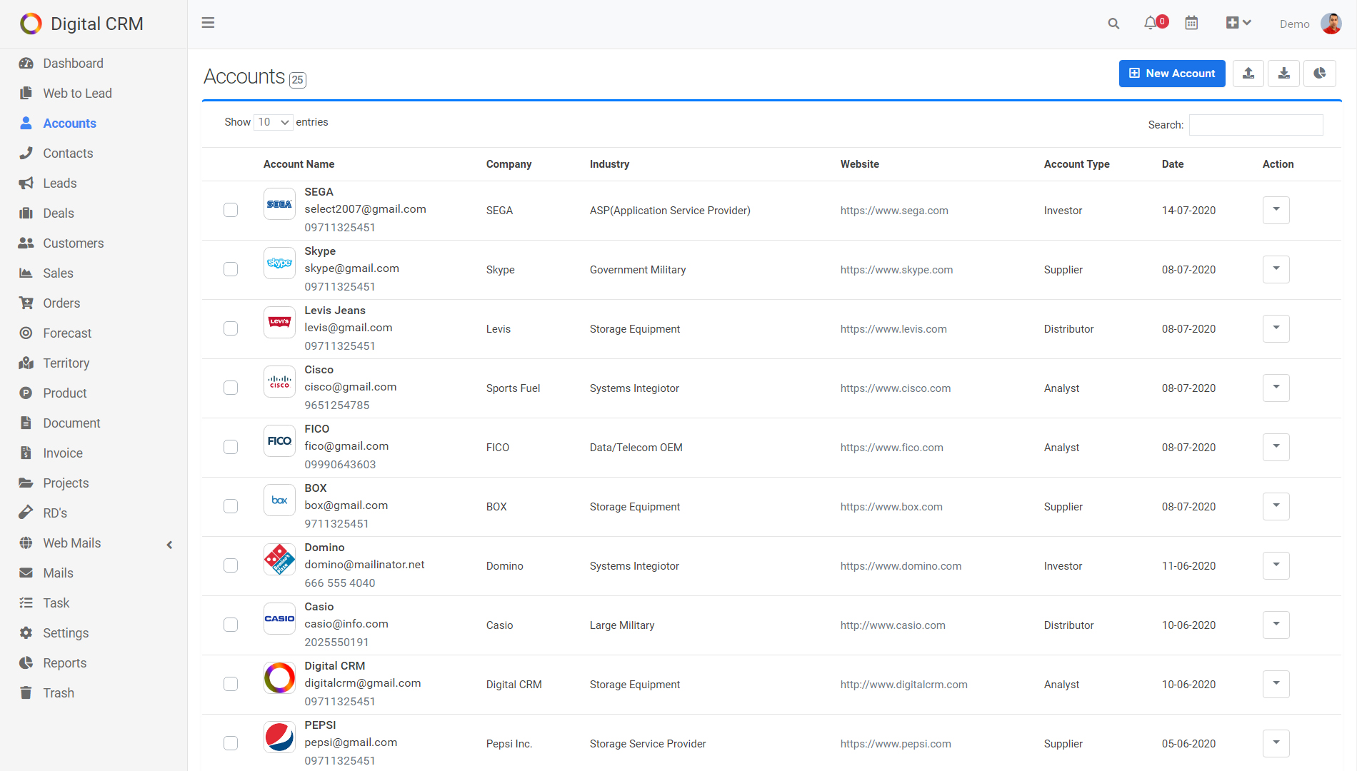Click the Task list sidebar icon

click(26, 603)
